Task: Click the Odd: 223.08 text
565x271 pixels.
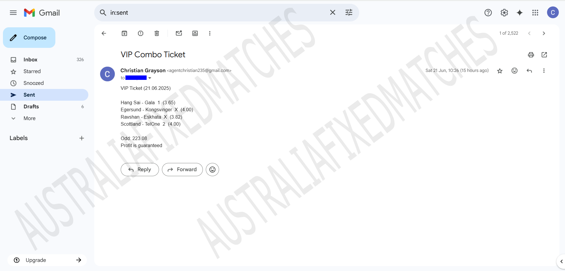Action: pos(134,138)
